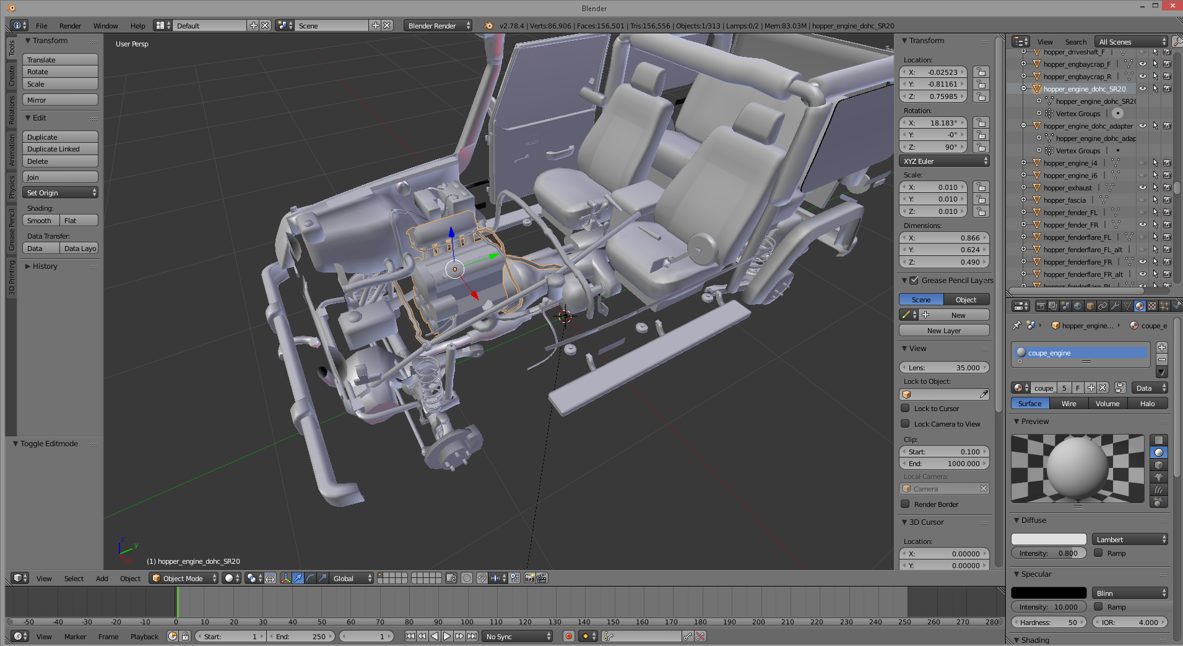The image size is (1183, 646).
Task: Enable the Diffuse Ramp checkbox
Action: coord(1098,553)
